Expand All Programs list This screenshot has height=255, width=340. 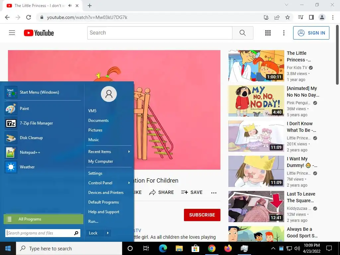click(43, 219)
